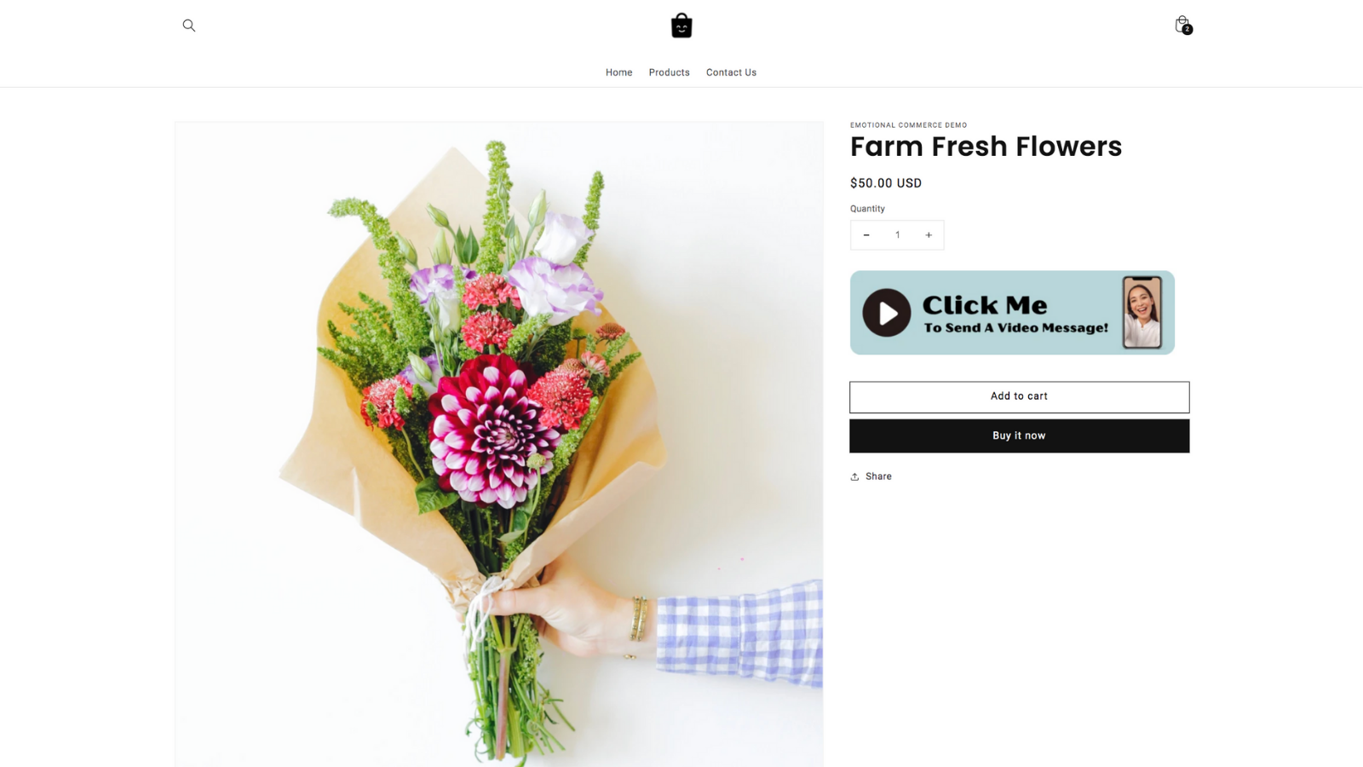Image resolution: width=1363 pixels, height=767 pixels.
Task: Click the Farm Fresh Flowers title
Action: click(x=986, y=147)
